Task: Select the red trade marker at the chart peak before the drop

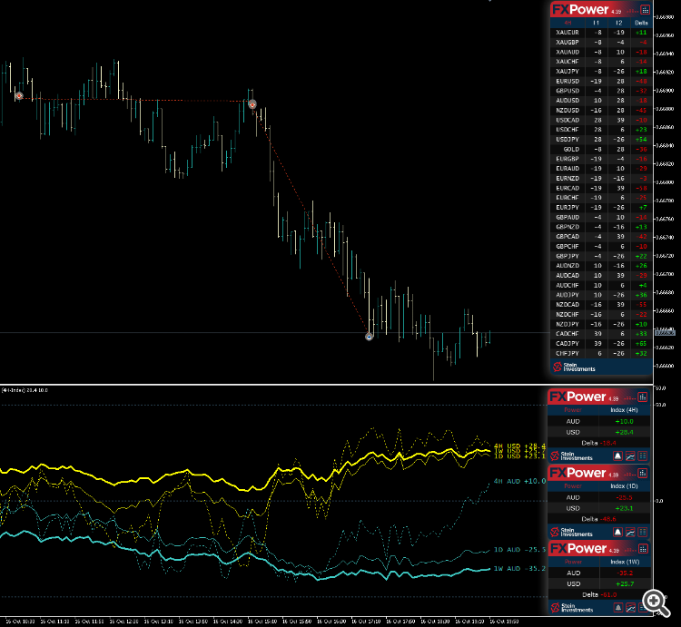Action: click(x=252, y=104)
